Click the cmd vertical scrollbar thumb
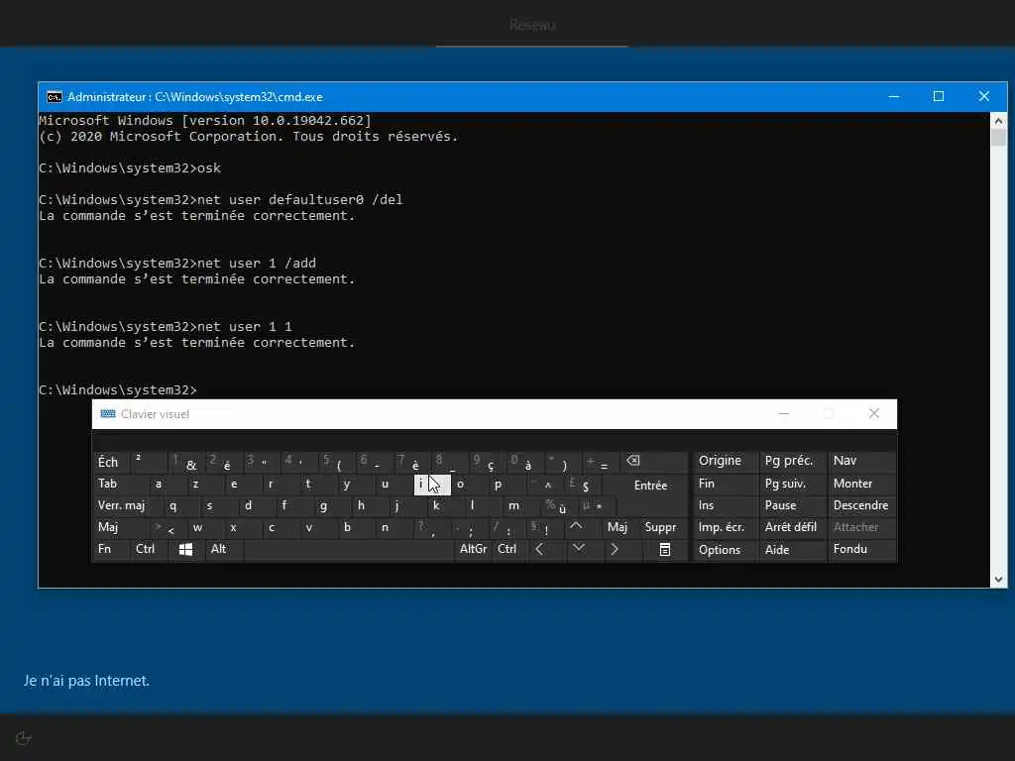Viewport: 1015px width, 761px height. pyautogui.click(x=998, y=137)
